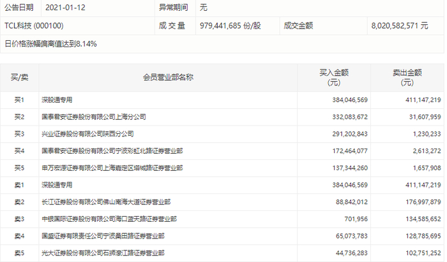
Task: Select sell amount 128,785,695
Action: click(x=423, y=236)
